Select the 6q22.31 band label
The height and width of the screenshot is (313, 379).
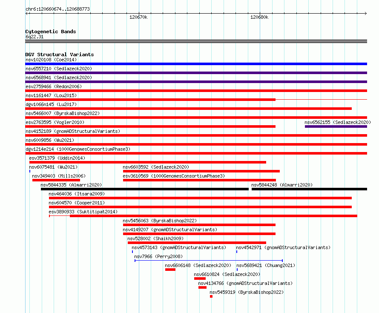coord(34,37)
